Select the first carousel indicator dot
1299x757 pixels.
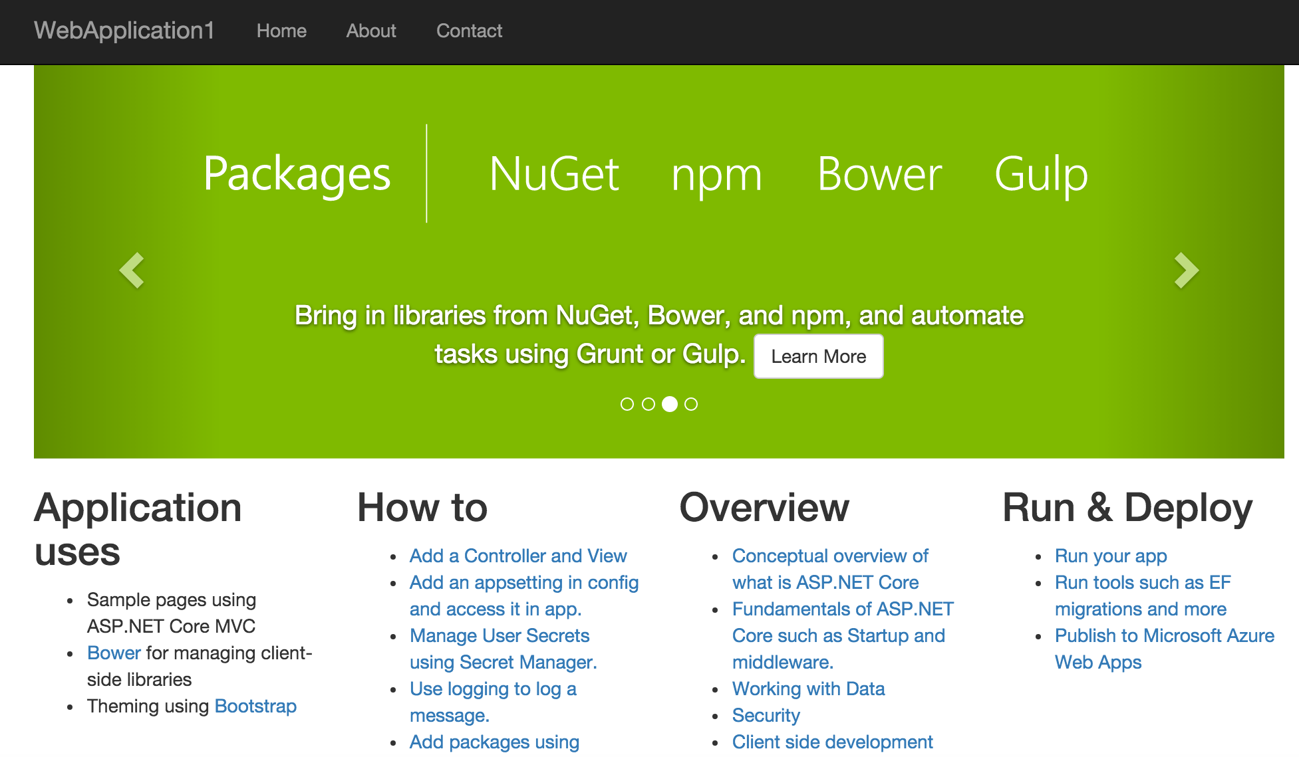(627, 404)
